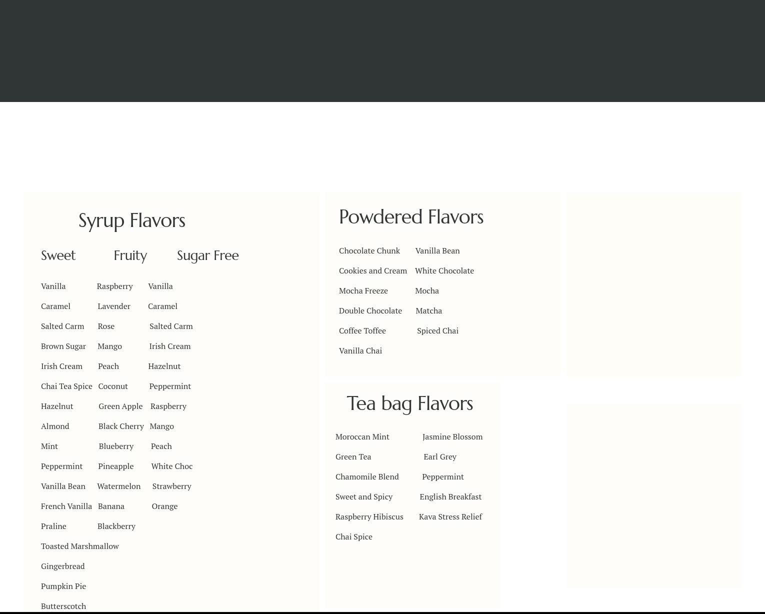Click the Earl Grey tea option
The height and width of the screenshot is (614, 765).
440,456
